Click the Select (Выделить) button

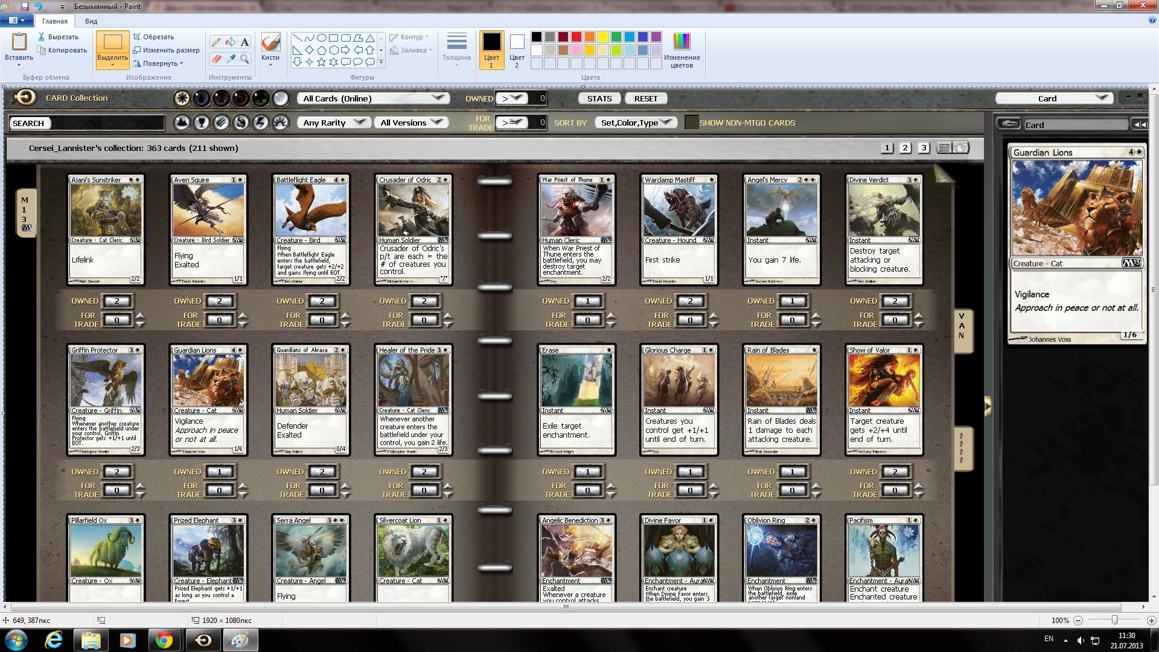coord(112,50)
